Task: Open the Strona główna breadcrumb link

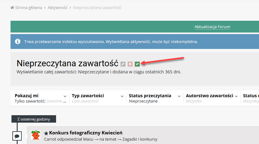Action: [x=29, y=8]
